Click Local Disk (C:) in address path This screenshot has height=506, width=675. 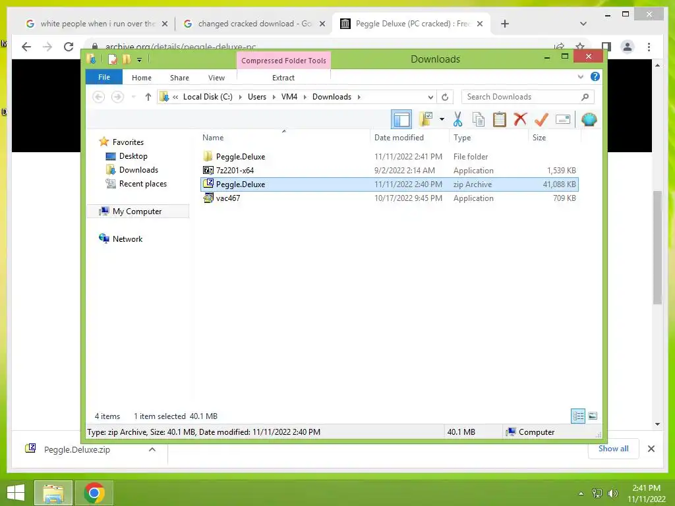tap(208, 97)
